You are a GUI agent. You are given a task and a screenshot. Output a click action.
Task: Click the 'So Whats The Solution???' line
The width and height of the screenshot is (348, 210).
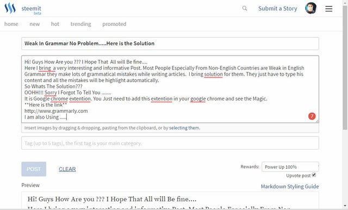(x=53, y=87)
